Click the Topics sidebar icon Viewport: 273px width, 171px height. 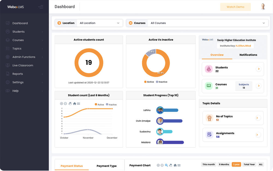tap(8, 48)
